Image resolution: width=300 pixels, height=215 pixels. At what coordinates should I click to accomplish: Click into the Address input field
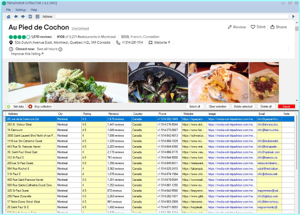[172, 17]
